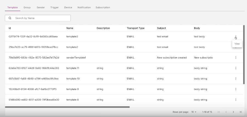The height and width of the screenshot is (117, 247).
Task: Focus the Search by Name field
Action: coord(41,18)
